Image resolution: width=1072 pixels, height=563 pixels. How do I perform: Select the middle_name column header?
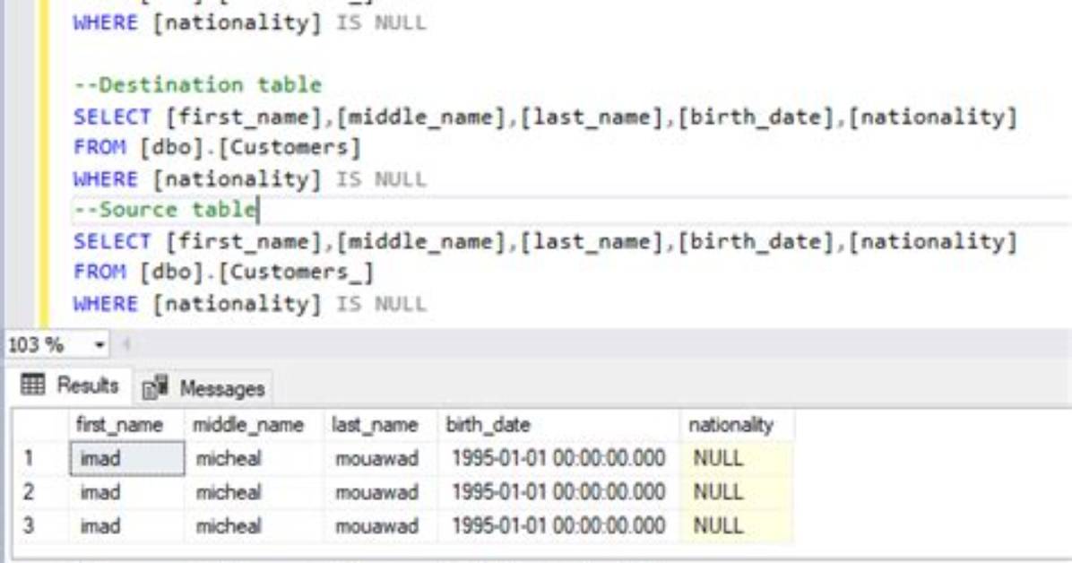point(255,425)
